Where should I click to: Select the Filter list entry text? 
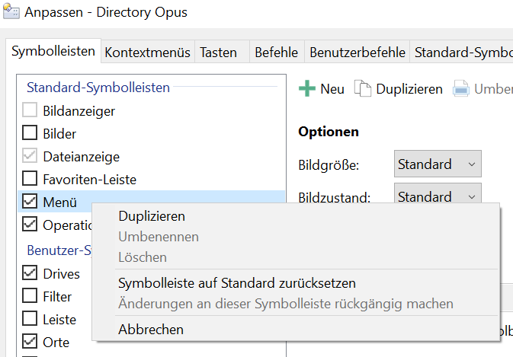57,297
